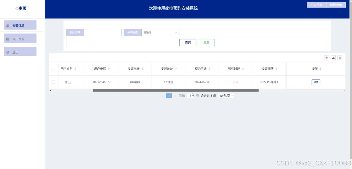Sort by 安装电器 column arrows
Viewport: 352px width, 169px height.
(142, 69)
